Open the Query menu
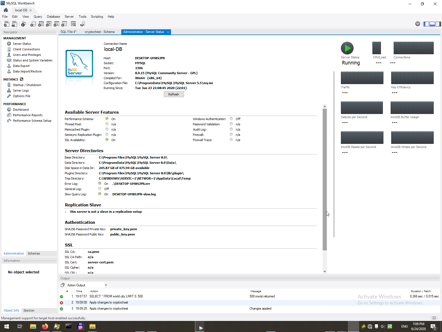 [38, 17]
